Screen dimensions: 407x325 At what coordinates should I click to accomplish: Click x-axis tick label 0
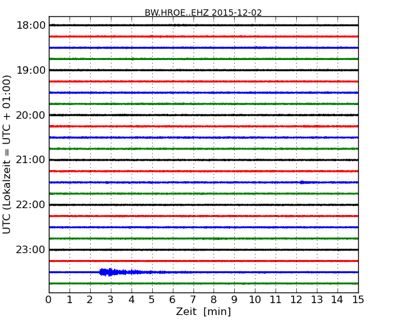49,300
